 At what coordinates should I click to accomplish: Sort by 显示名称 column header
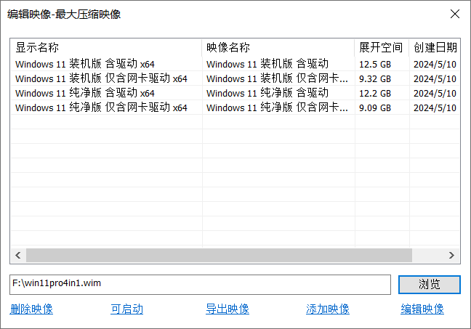click(x=106, y=47)
